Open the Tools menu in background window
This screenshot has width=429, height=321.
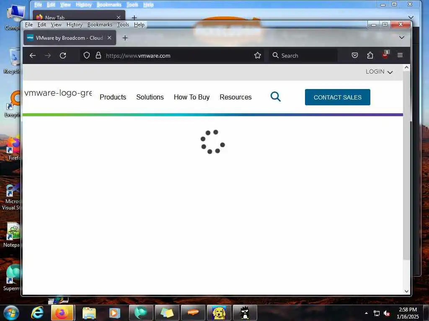click(x=132, y=5)
